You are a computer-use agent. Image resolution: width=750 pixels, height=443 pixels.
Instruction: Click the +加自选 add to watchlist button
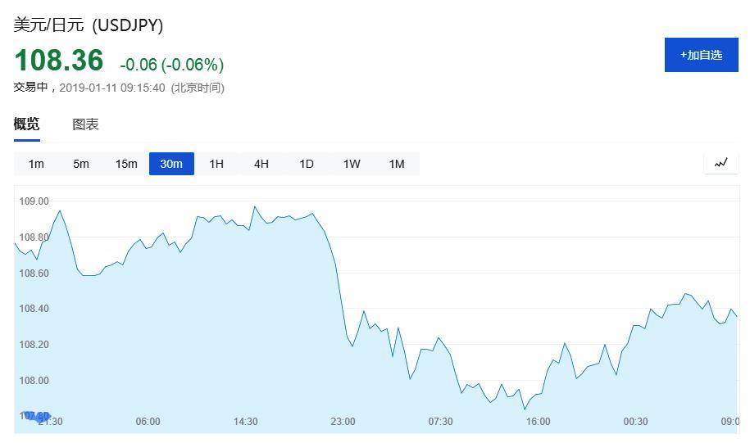click(x=701, y=55)
